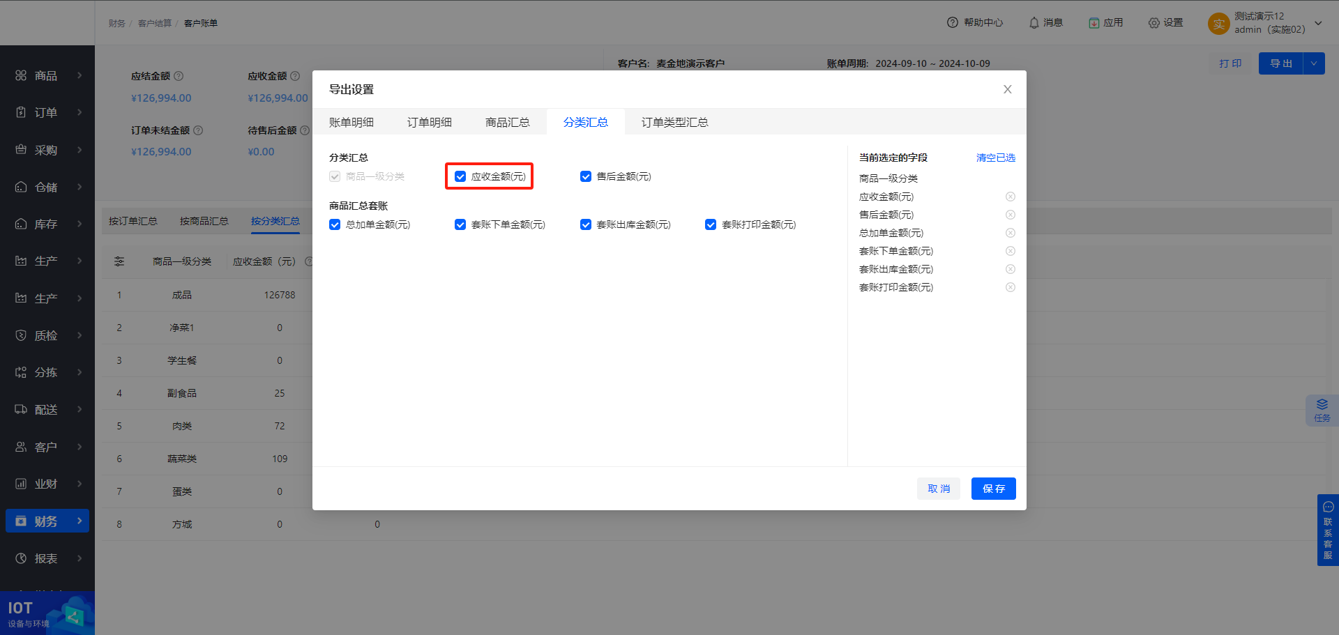Image resolution: width=1339 pixels, height=635 pixels.
Task: Click the 配送 sidebar icon
Action: [21, 410]
